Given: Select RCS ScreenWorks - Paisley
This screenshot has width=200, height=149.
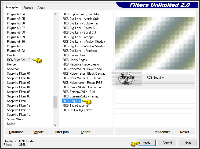Looking at the screenshot, I should coord(81,96).
